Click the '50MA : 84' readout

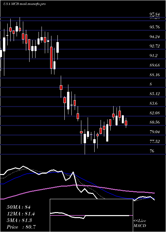click(19, 207)
